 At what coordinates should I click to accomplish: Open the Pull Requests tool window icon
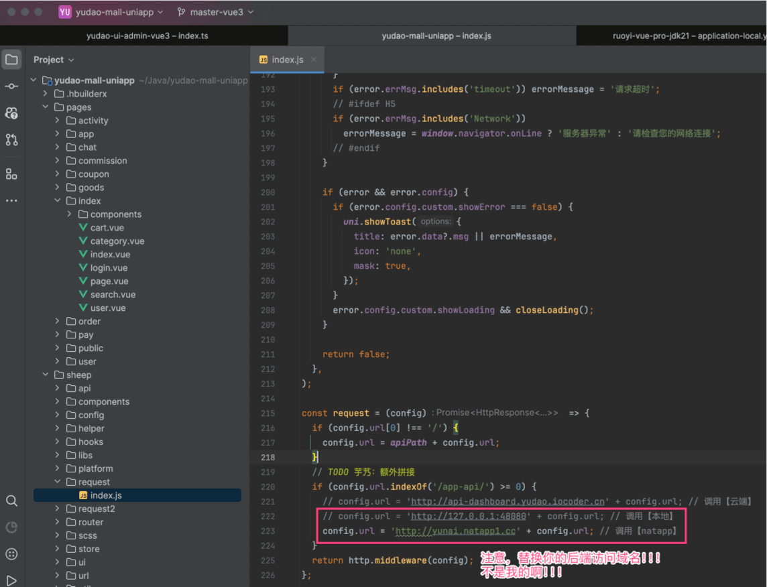[11, 140]
